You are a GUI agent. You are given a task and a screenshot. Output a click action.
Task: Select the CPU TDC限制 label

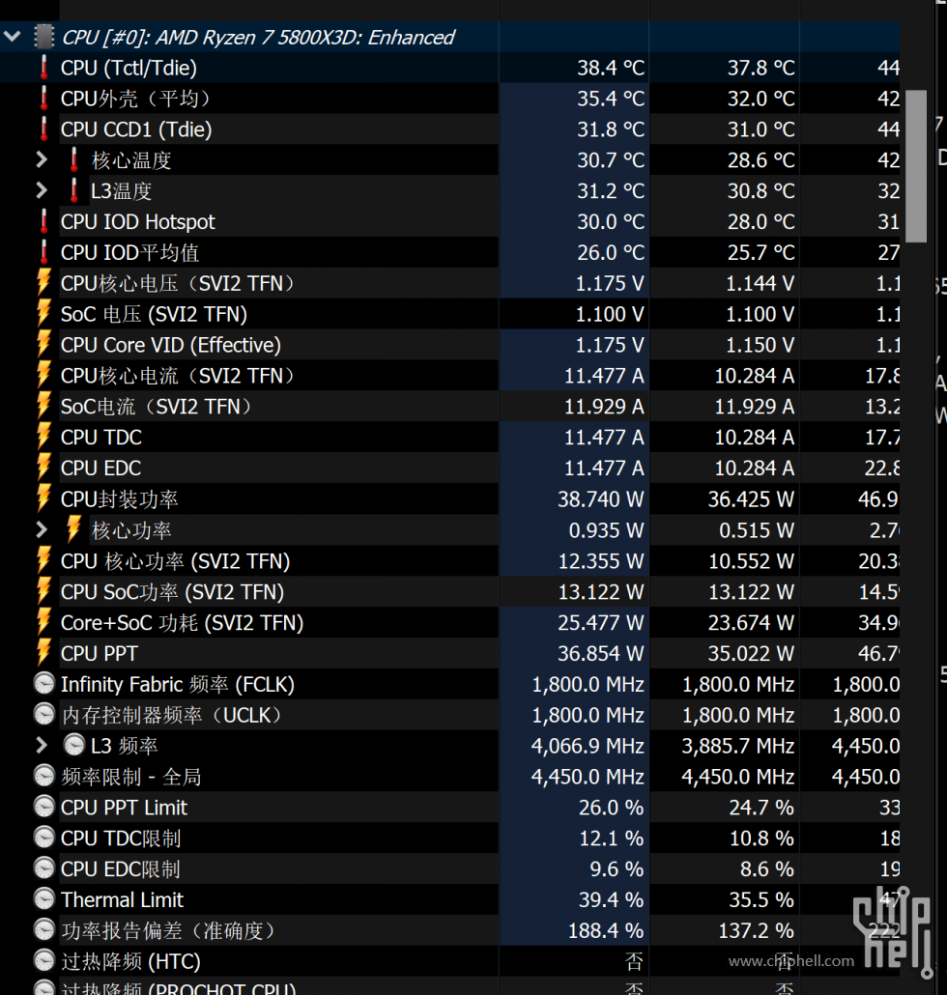click(x=121, y=839)
